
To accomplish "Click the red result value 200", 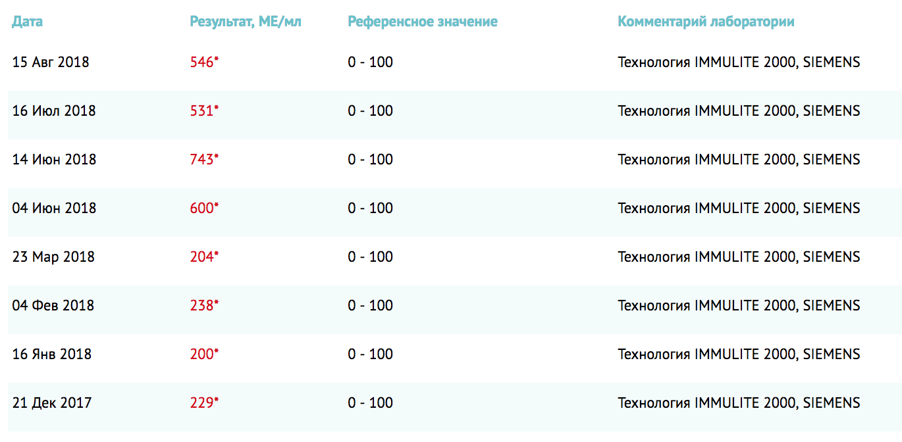I will (202, 355).
